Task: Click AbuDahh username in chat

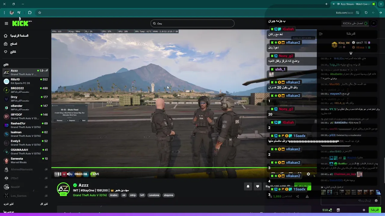Action: [336, 74]
